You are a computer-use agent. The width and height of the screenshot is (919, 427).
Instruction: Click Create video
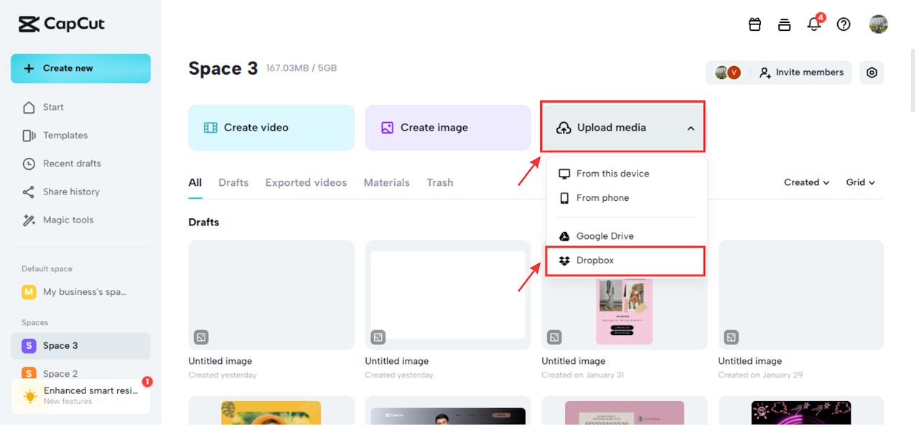click(x=271, y=128)
